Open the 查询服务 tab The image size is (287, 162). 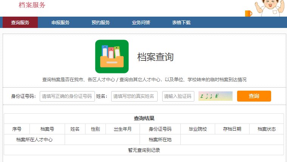click(x=20, y=23)
